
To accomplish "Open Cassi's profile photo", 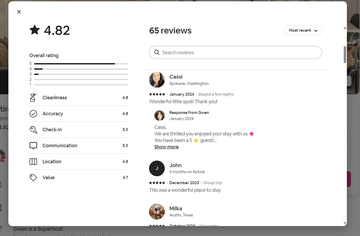I will tap(157, 80).
